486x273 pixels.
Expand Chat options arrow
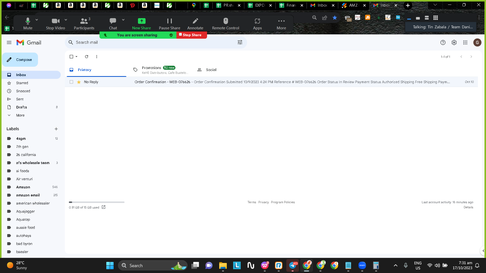click(x=123, y=20)
